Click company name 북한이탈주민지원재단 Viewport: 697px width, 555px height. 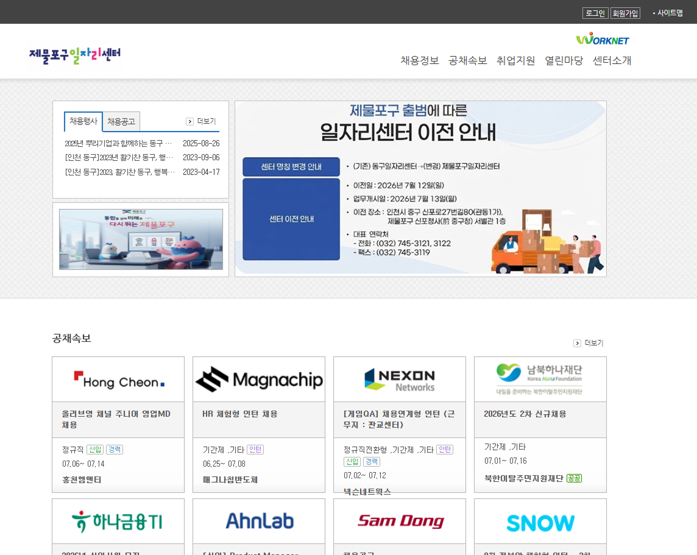click(523, 479)
